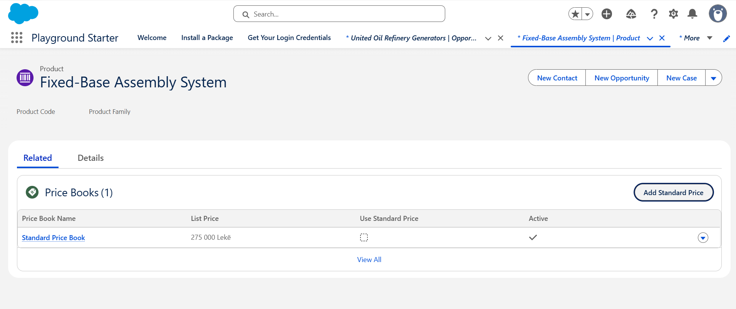Click the New Contact button

pyautogui.click(x=557, y=78)
